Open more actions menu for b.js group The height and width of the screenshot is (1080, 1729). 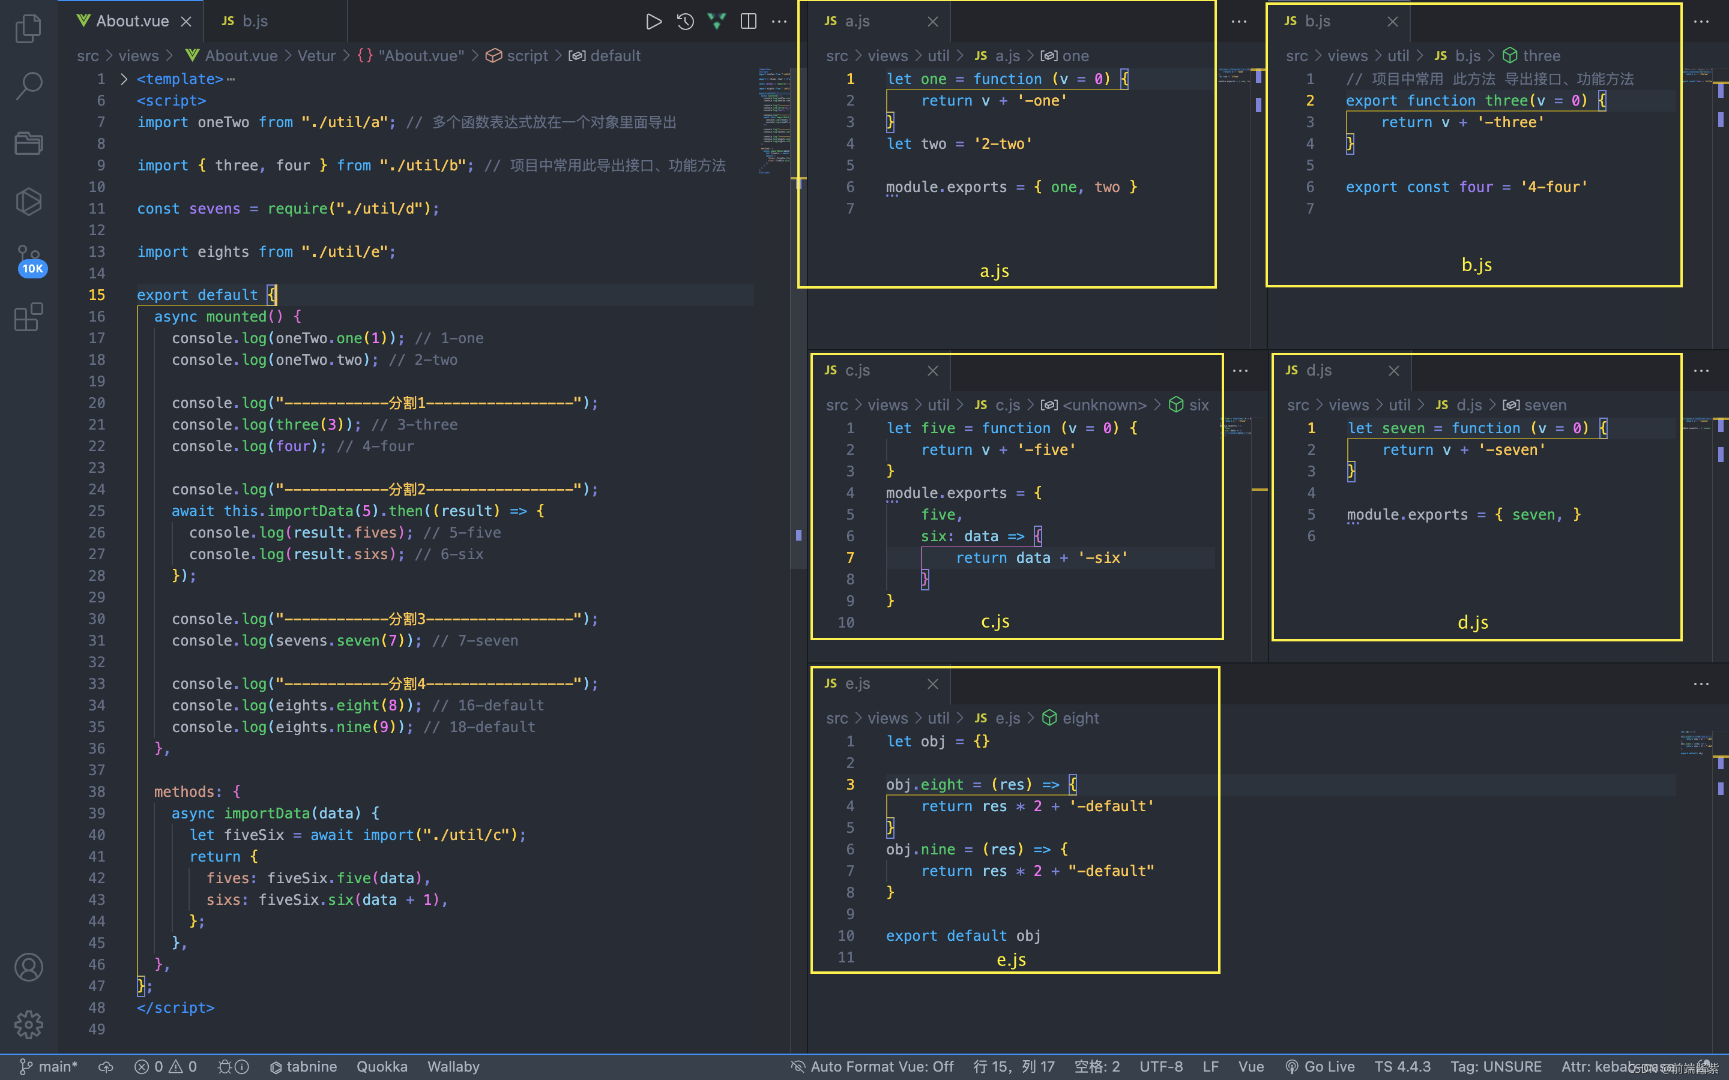point(1701,22)
